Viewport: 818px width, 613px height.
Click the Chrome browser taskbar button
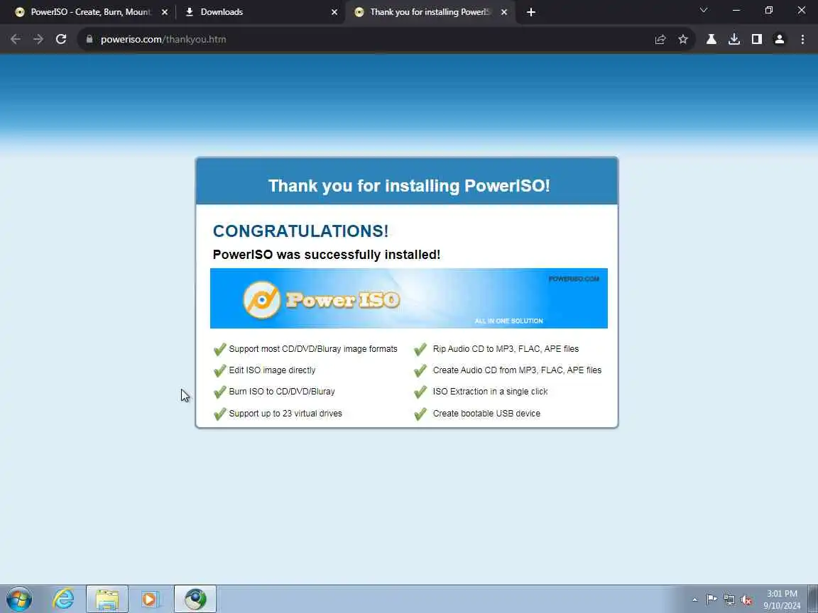click(x=195, y=599)
